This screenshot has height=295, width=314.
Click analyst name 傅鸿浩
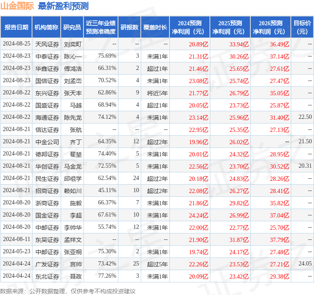(x=72, y=69)
